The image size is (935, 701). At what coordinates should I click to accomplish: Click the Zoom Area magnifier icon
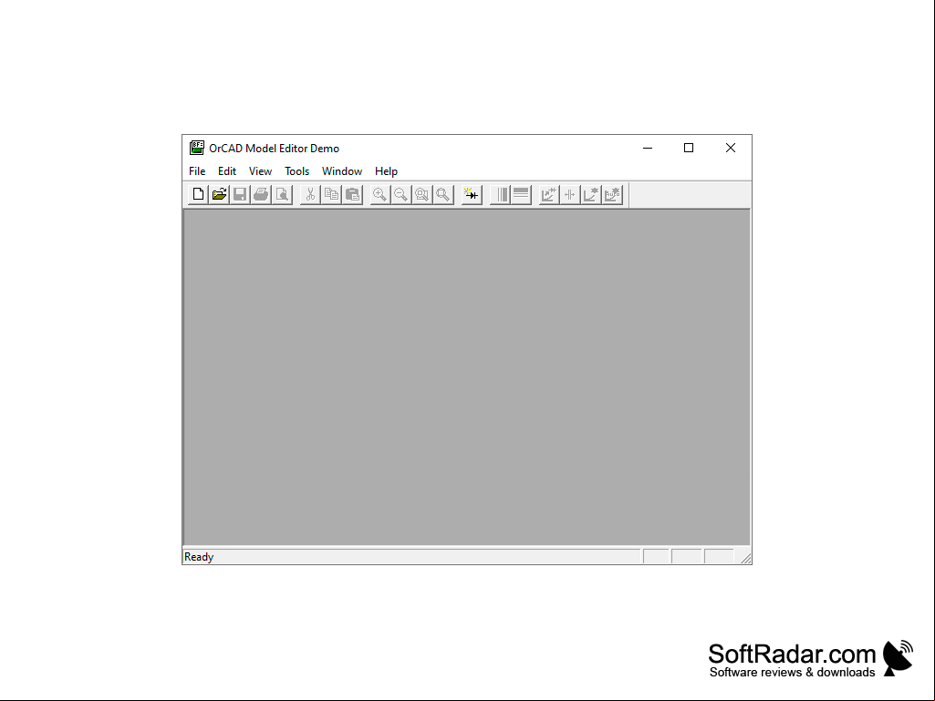[x=421, y=194]
